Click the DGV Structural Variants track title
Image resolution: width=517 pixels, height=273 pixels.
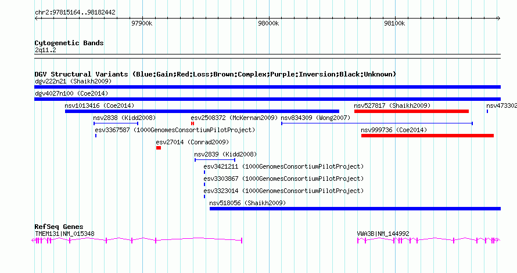pyautogui.click(x=216, y=74)
